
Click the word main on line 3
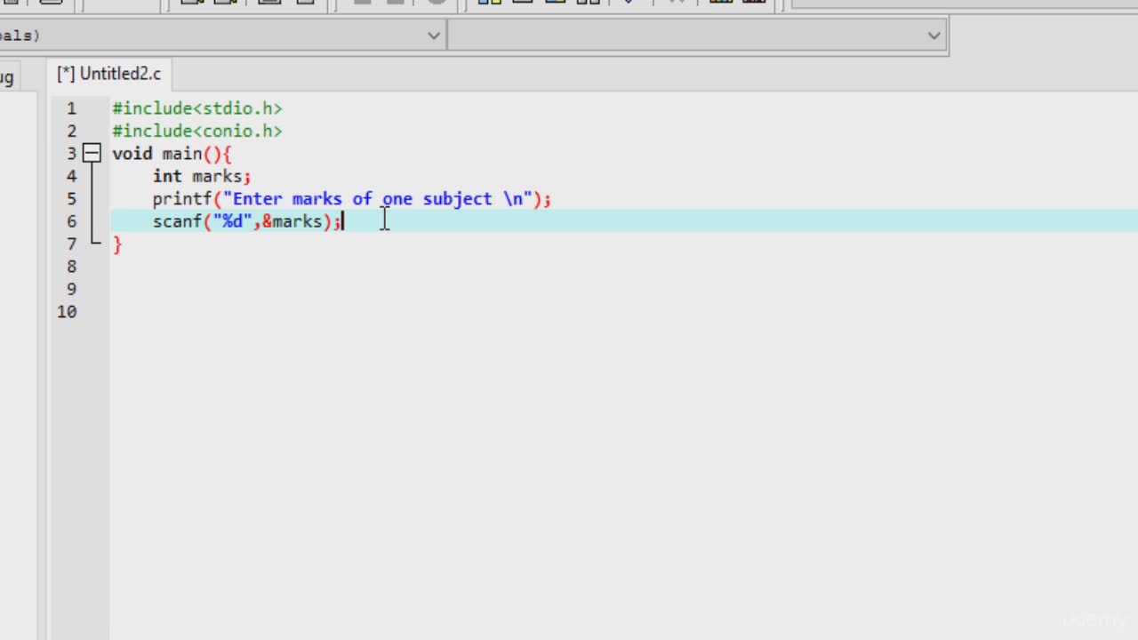[182, 154]
